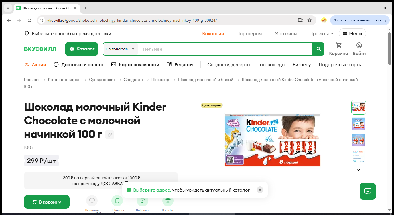Select Сладости, десерты in the nav bar
Image resolution: width=394 pixels, height=215 pixels.
pos(229,64)
